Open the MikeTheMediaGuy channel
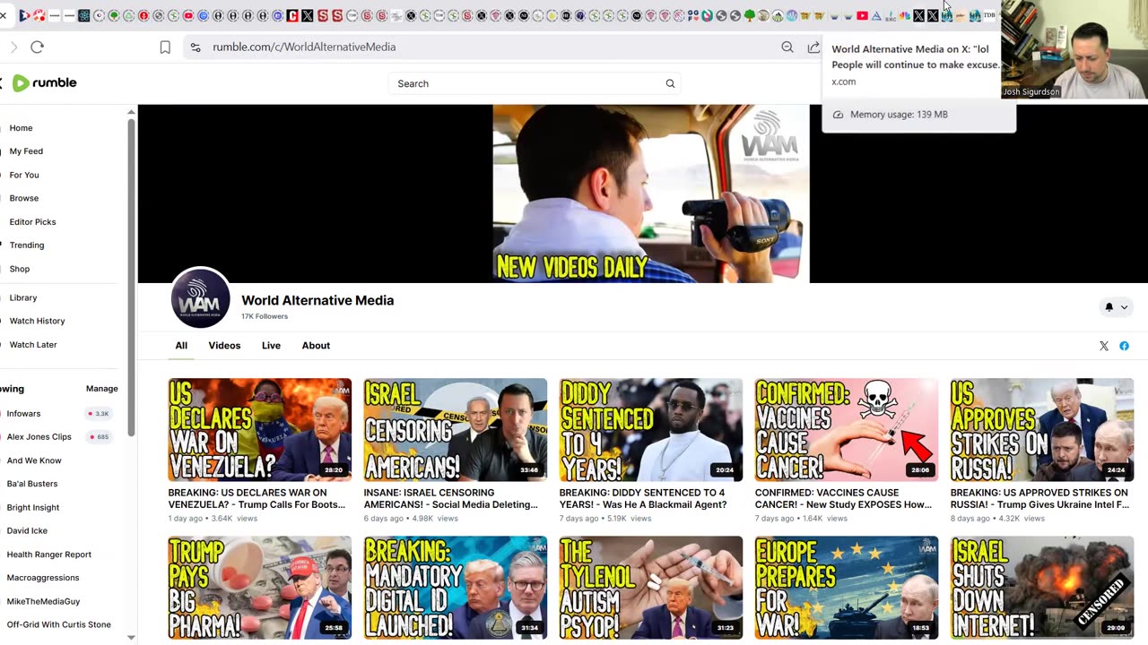1148x645 pixels. [43, 601]
